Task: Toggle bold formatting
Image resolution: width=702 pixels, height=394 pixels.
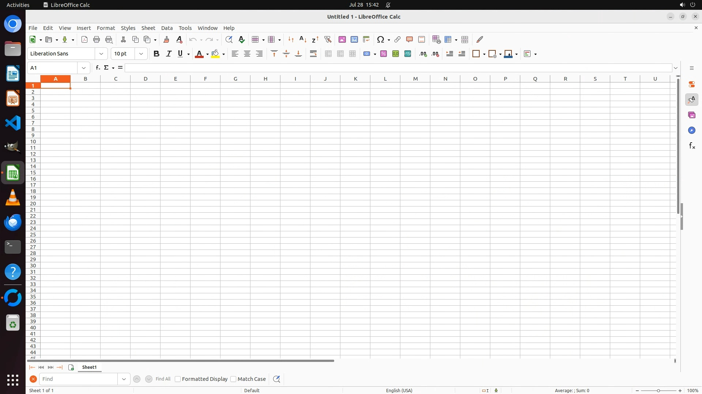Action: point(156,54)
